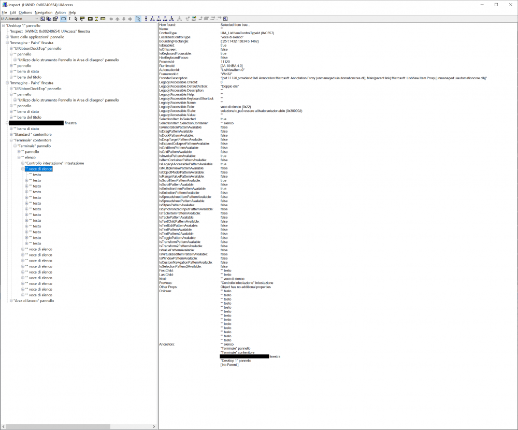518x430 pixels.
Task: Click the gray up navigation arrow
Action: [117, 19]
